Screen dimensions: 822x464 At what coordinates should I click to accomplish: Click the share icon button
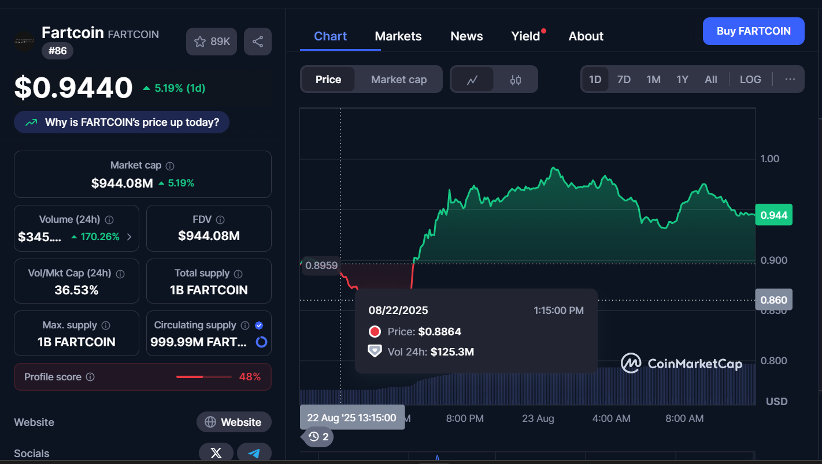point(258,42)
